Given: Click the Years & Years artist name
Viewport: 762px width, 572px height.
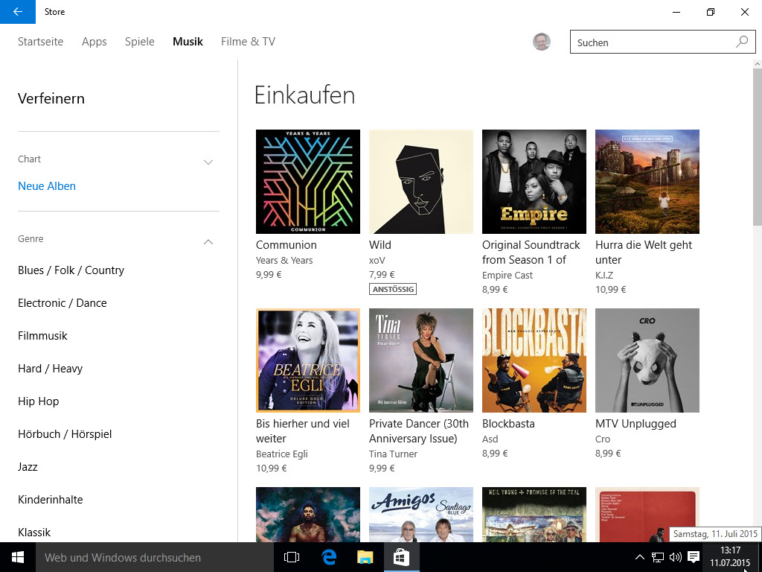Looking at the screenshot, I should pos(284,260).
